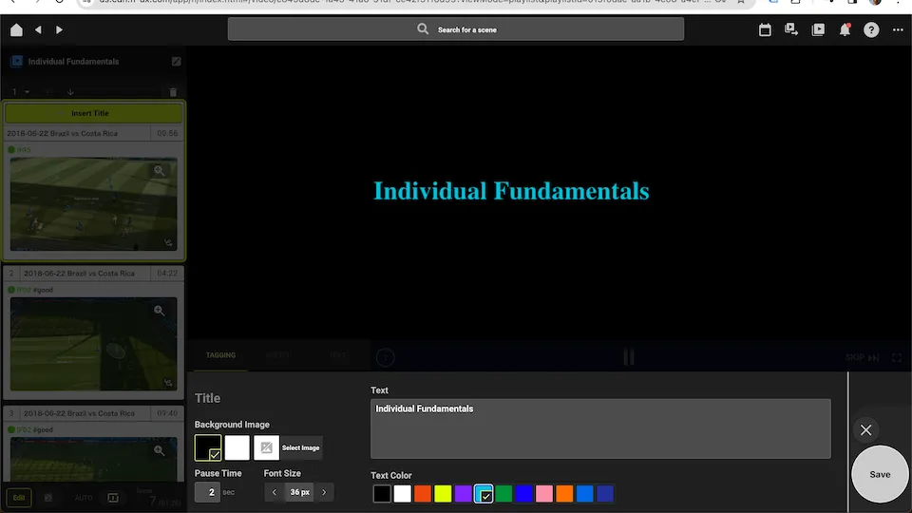This screenshot has width=912, height=513.
Task: Click the Edit button in playlist footer
Action: tap(19, 497)
